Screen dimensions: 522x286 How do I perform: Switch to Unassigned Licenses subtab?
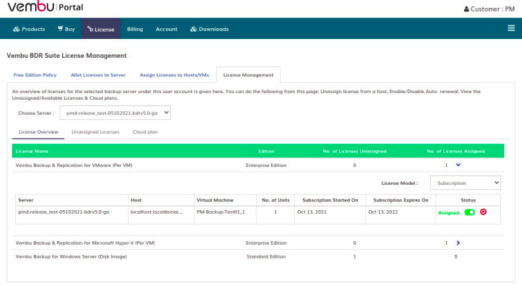(x=95, y=131)
